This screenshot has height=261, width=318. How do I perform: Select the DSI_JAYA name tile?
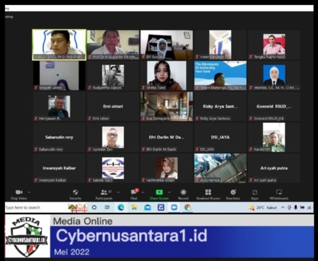tap(220, 137)
